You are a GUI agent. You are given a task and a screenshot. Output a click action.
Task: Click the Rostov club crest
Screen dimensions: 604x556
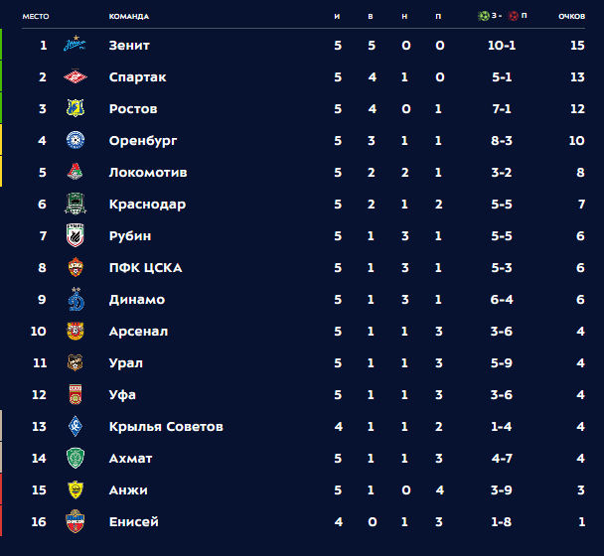(75, 109)
